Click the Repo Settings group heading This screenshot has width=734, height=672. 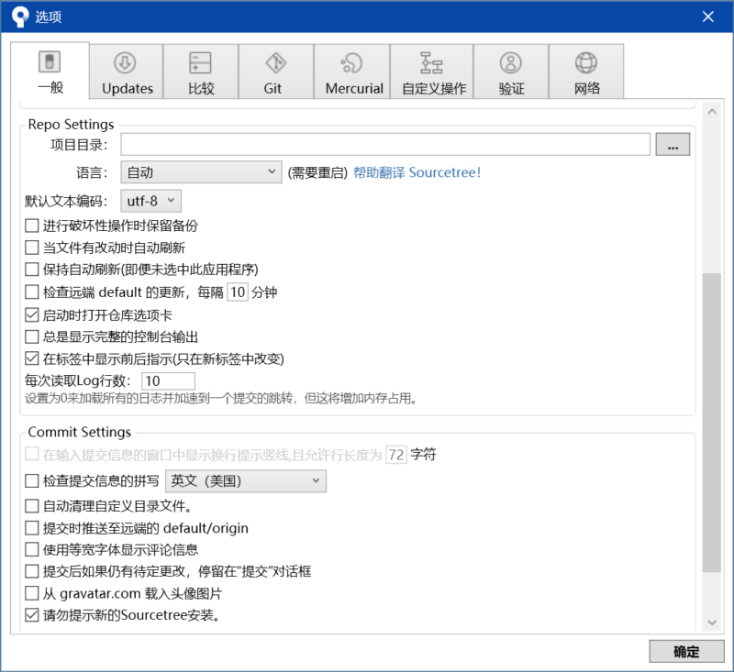(x=72, y=125)
